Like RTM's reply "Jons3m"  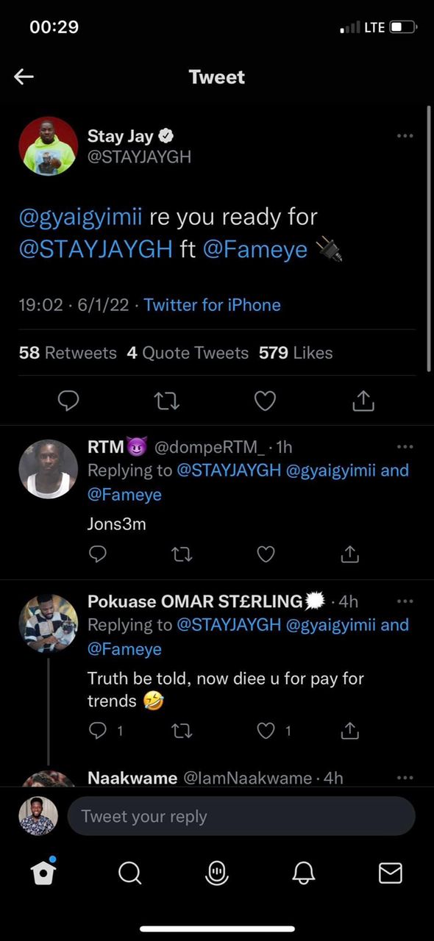[x=266, y=554]
